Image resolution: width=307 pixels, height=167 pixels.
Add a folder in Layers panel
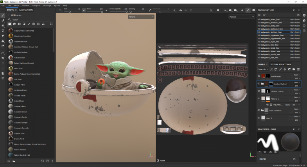(x=294, y=69)
